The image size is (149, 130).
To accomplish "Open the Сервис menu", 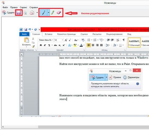I will 23,7.
